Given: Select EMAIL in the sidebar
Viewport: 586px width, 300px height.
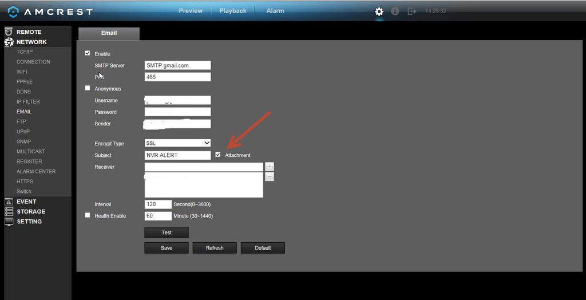Looking at the screenshot, I should [24, 112].
